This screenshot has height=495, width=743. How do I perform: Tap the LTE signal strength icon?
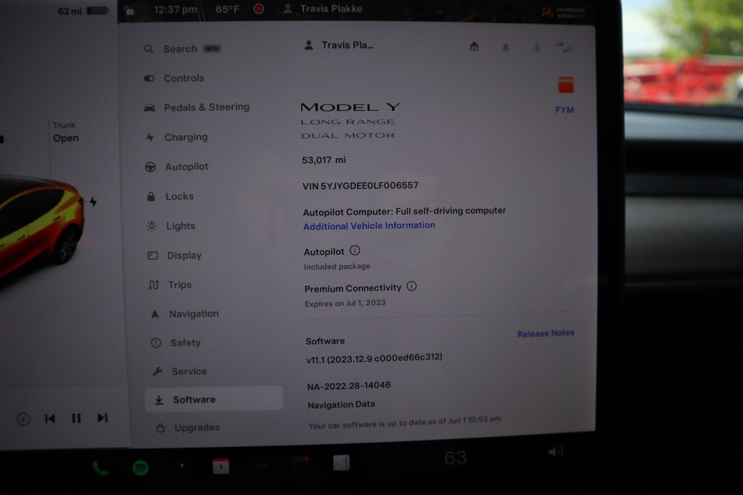point(564,48)
